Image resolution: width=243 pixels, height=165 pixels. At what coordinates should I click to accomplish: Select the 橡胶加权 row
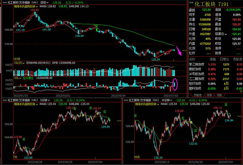point(195,69)
